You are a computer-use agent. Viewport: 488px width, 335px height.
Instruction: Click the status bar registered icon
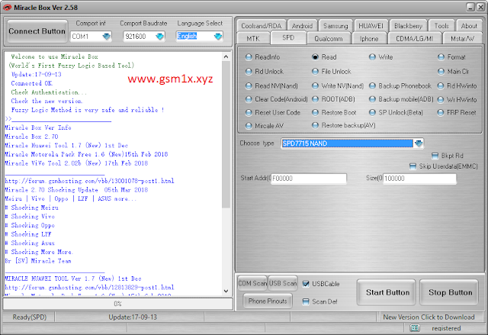pos(415,328)
